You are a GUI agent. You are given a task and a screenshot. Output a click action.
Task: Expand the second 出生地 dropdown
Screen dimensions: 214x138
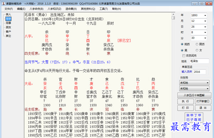(x=194, y=89)
